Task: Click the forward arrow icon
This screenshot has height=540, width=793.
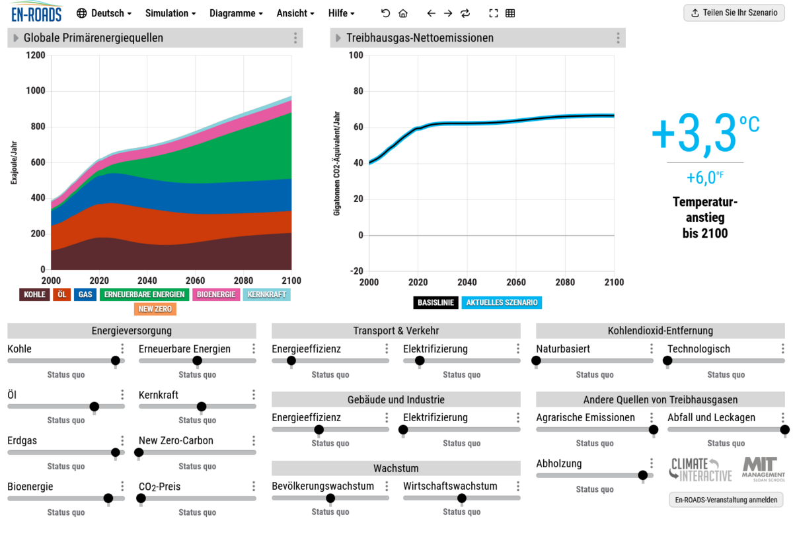Action: (x=448, y=13)
